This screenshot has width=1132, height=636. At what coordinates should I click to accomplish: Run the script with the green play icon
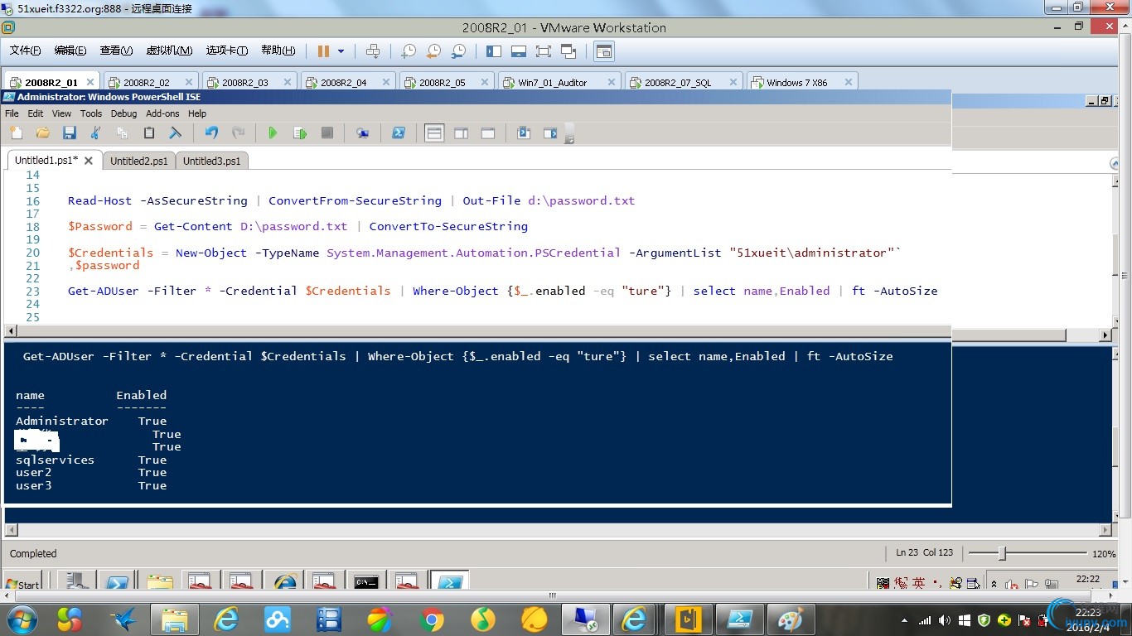[273, 133]
